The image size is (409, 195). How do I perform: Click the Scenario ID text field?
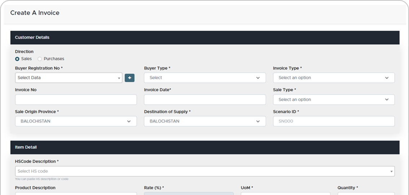(x=334, y=121)
